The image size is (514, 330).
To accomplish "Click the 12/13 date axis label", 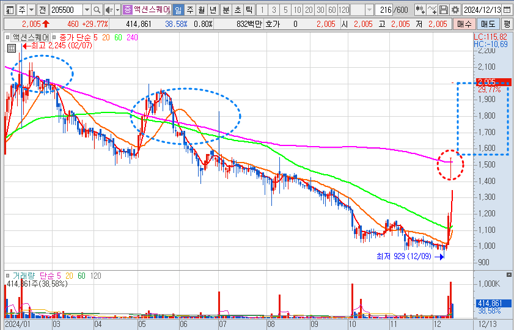I will (x=488, y=324).
